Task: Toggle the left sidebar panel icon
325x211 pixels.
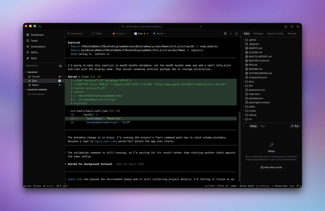Action: [x=40, y=27]
